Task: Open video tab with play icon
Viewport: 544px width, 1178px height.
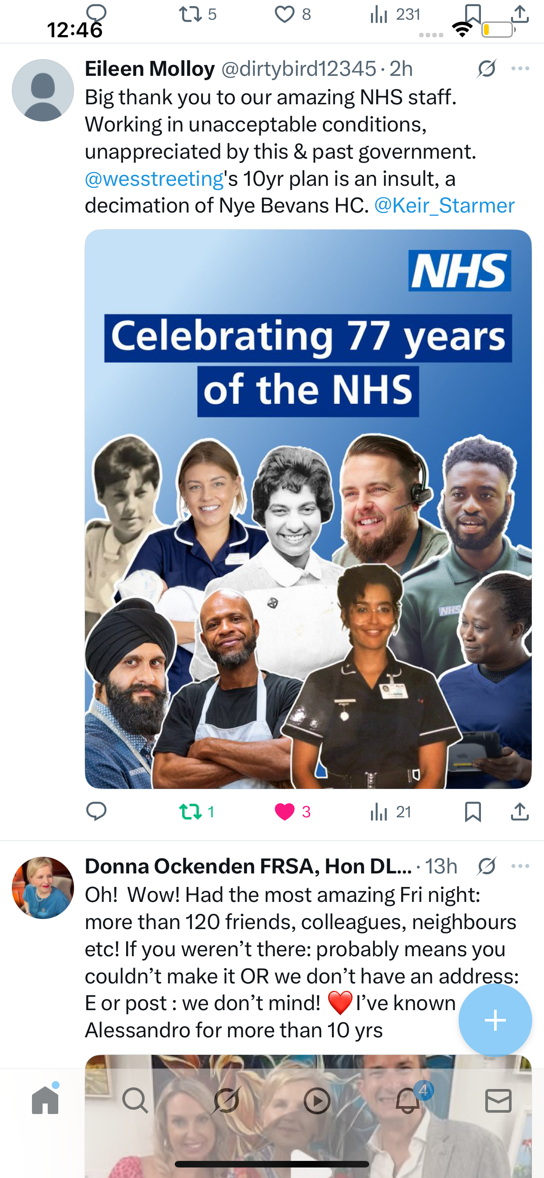Action: pos(317,1100)
